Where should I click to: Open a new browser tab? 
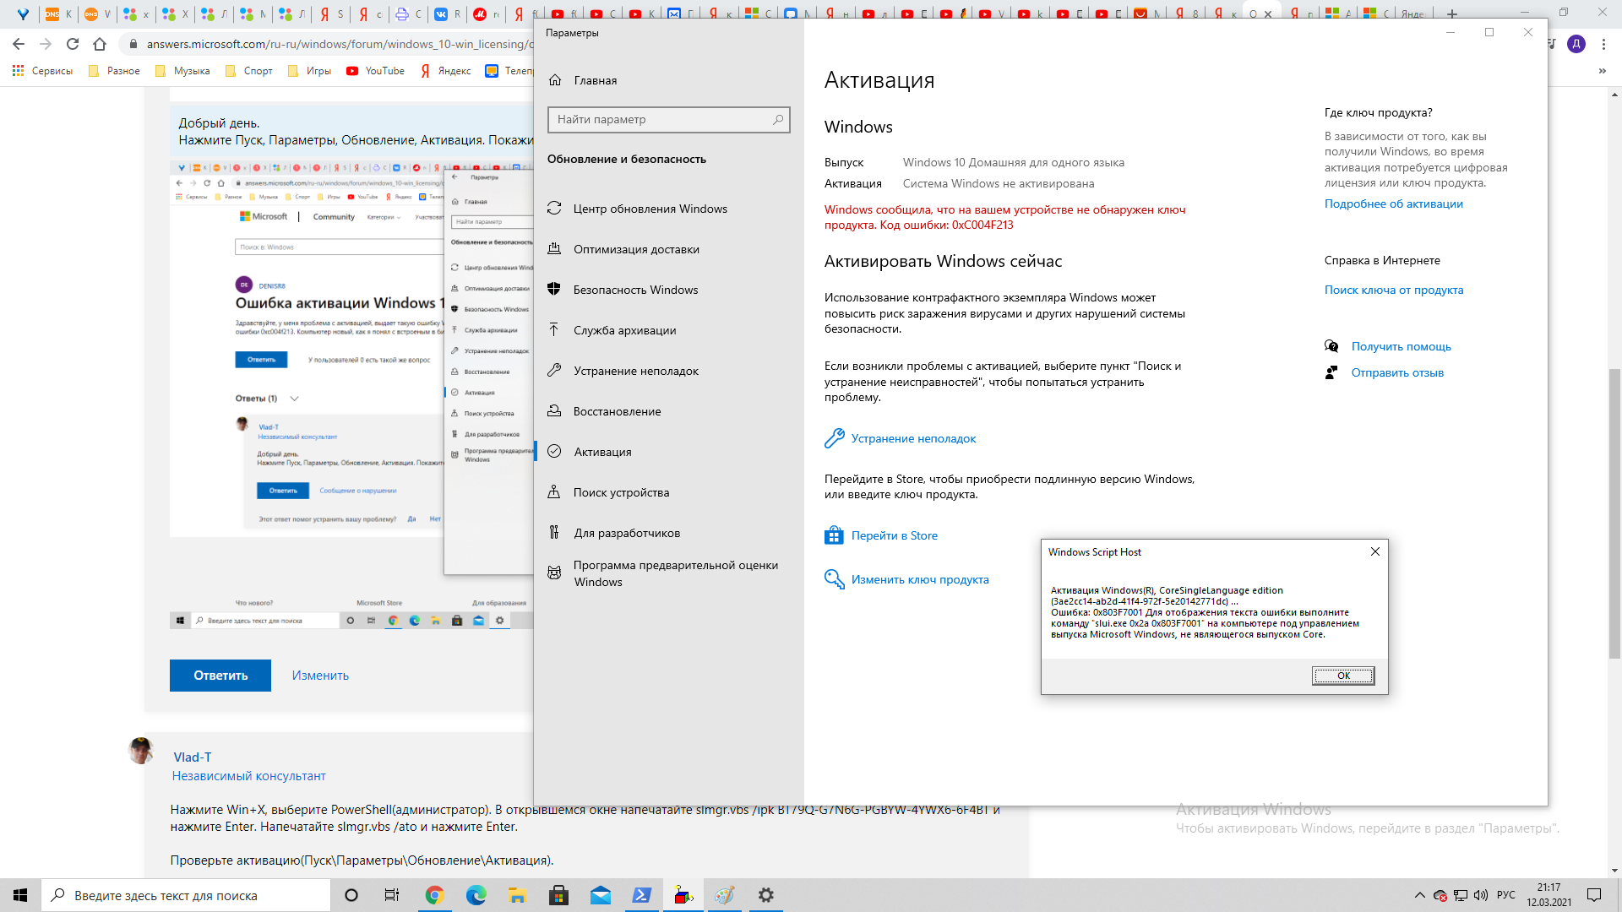[1452, 14]
